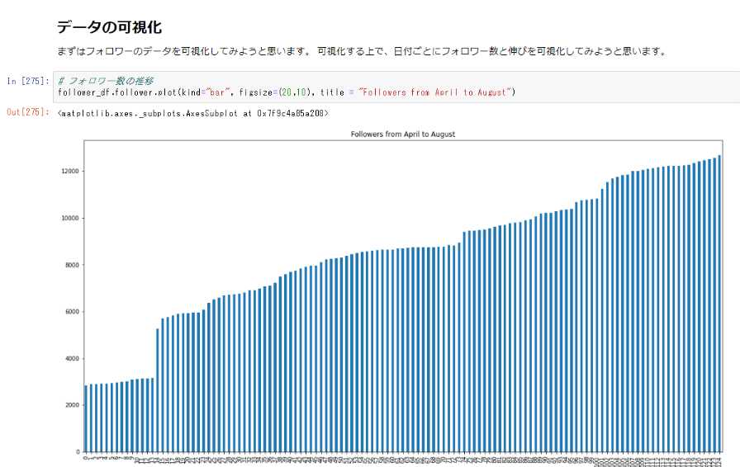Click the 10000 y-axis label

[70, 219]
